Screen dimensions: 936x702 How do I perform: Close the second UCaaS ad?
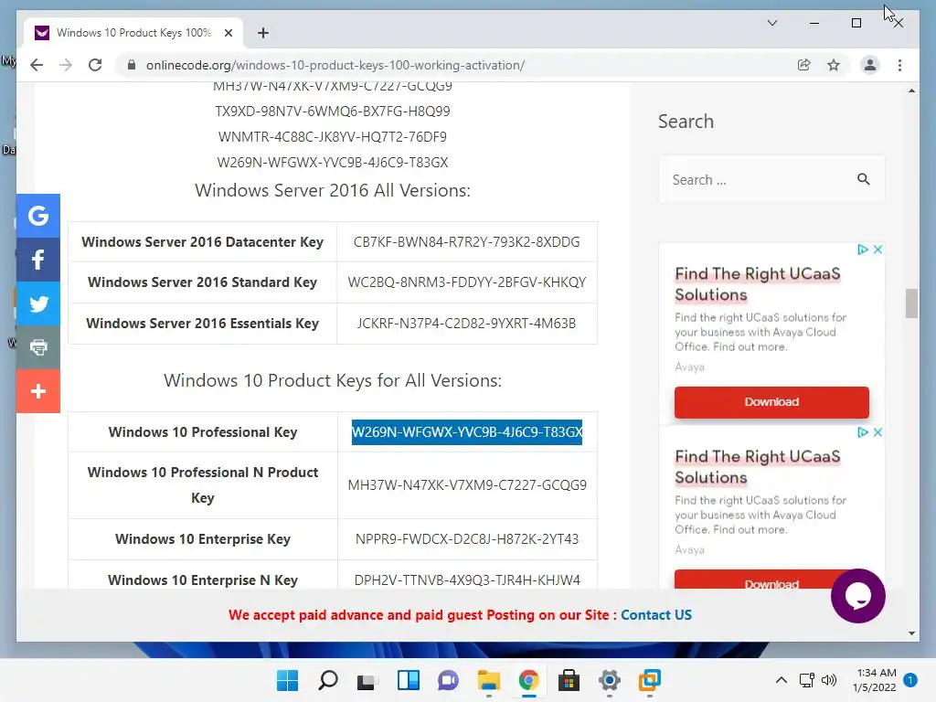[x=877, y=432]
